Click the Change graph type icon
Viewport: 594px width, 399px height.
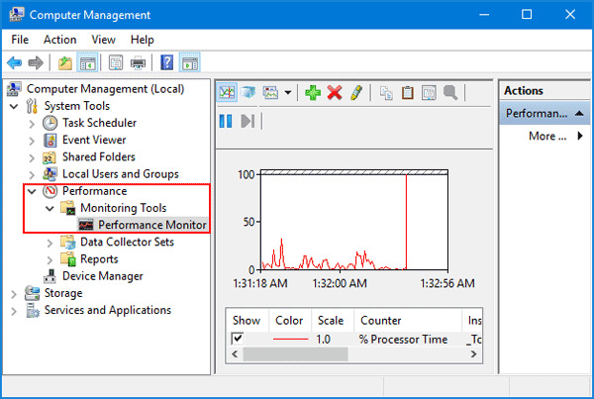click(x=271, y=92)
